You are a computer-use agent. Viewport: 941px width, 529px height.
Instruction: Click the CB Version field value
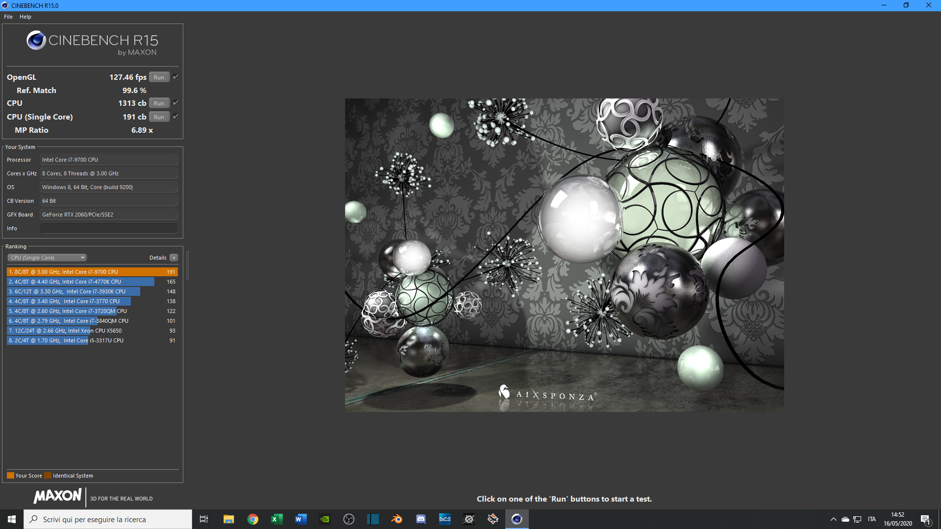coord(109,201)
